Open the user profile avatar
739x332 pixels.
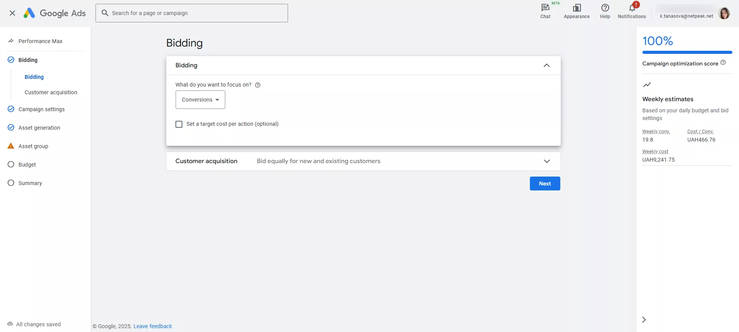724,13
